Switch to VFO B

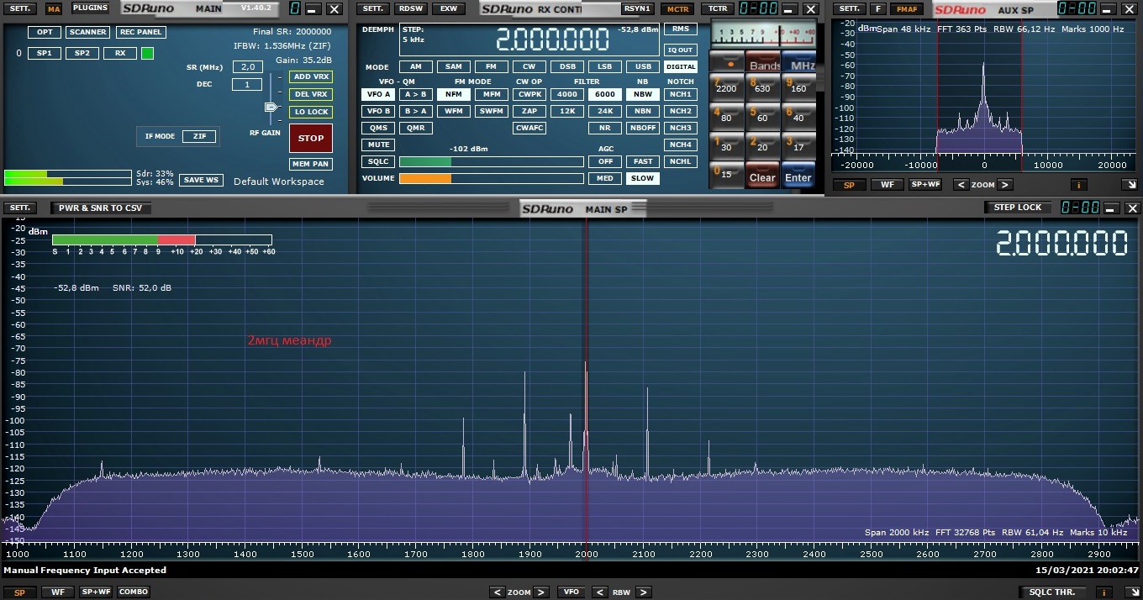378,111
